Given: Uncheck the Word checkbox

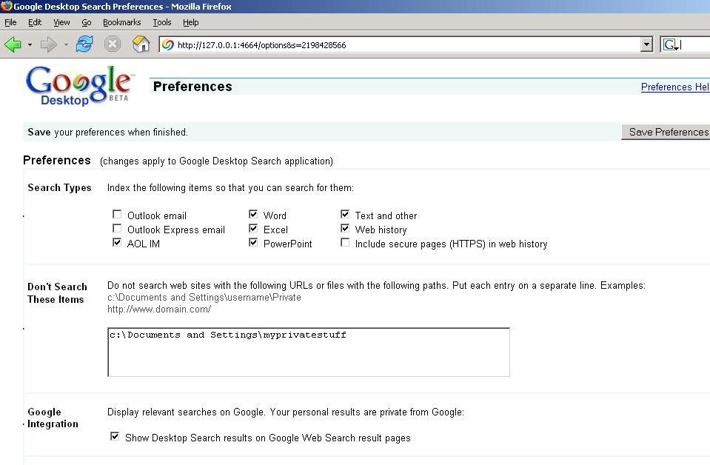Looking at the screenshot, I should coord(253,214).
